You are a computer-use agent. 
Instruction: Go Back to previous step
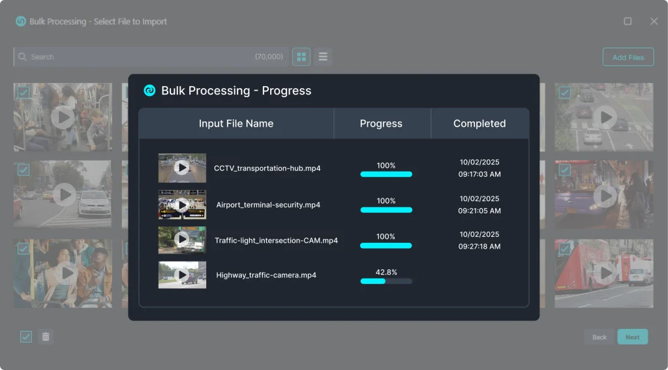[599, 337]
